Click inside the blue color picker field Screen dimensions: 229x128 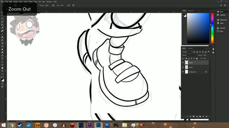198,28
